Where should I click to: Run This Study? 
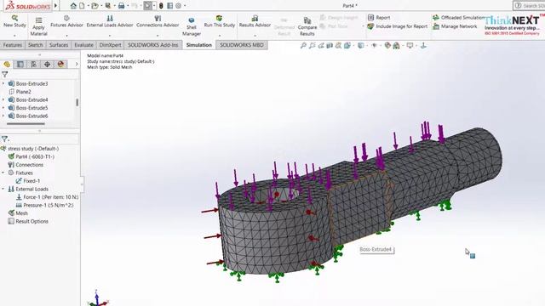click(x=220, y=21)
